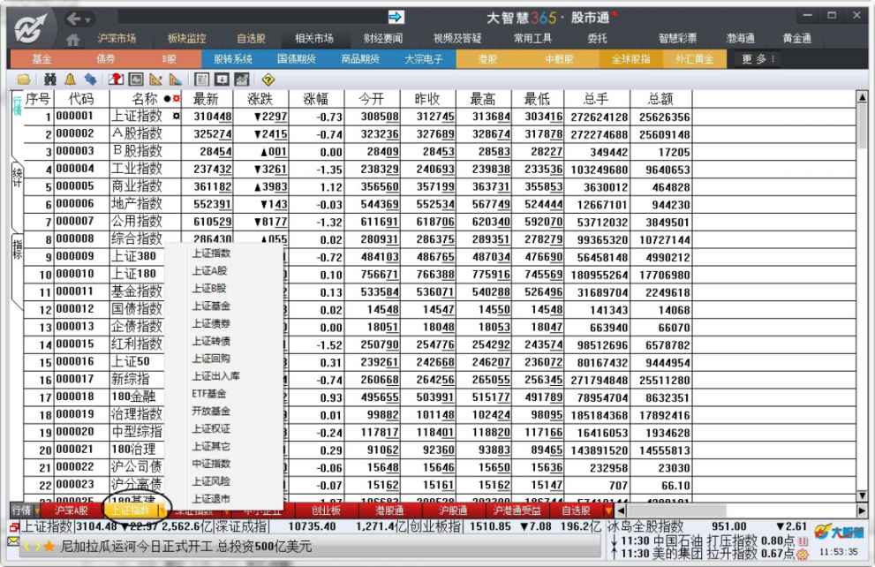Select the 工业指数 row name

click(137, 169)
